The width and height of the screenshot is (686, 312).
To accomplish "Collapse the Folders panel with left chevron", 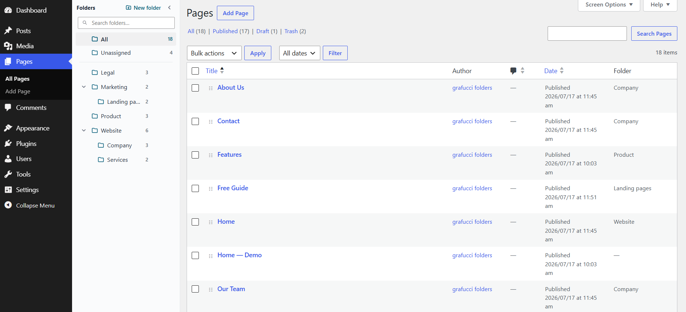I will [169, 8].
